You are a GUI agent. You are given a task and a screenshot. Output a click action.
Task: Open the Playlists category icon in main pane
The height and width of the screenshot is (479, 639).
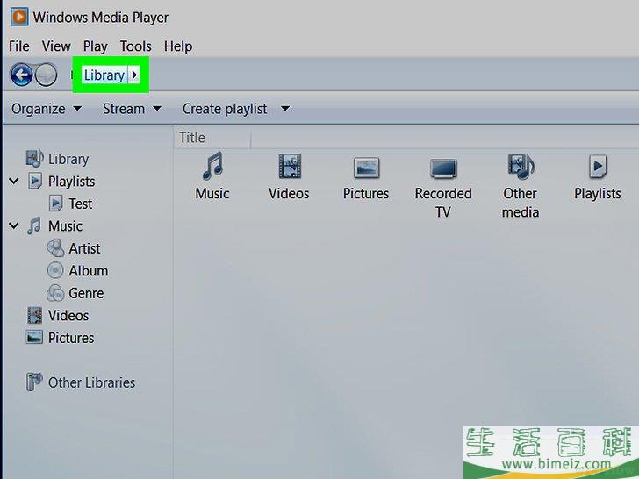pyautogui.click(x=598, y=167)
